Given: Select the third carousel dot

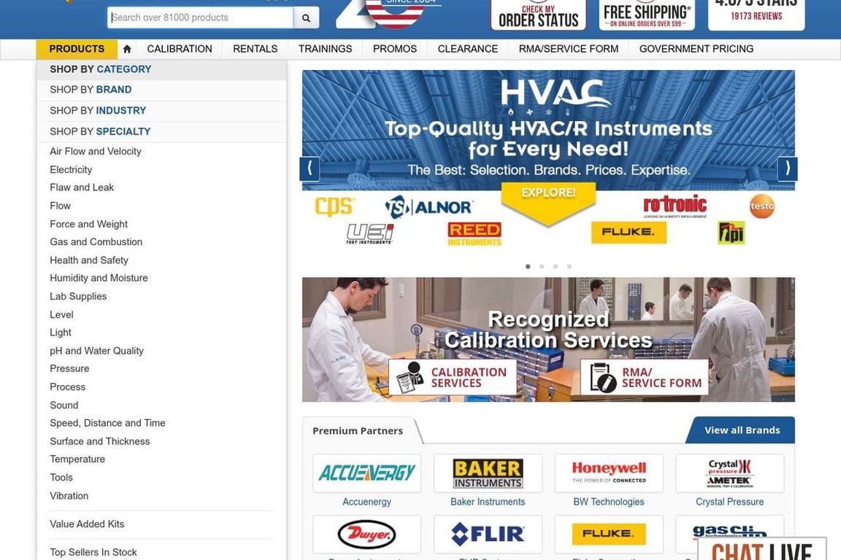Looking at the screenshot, I should tap(556, 266).
